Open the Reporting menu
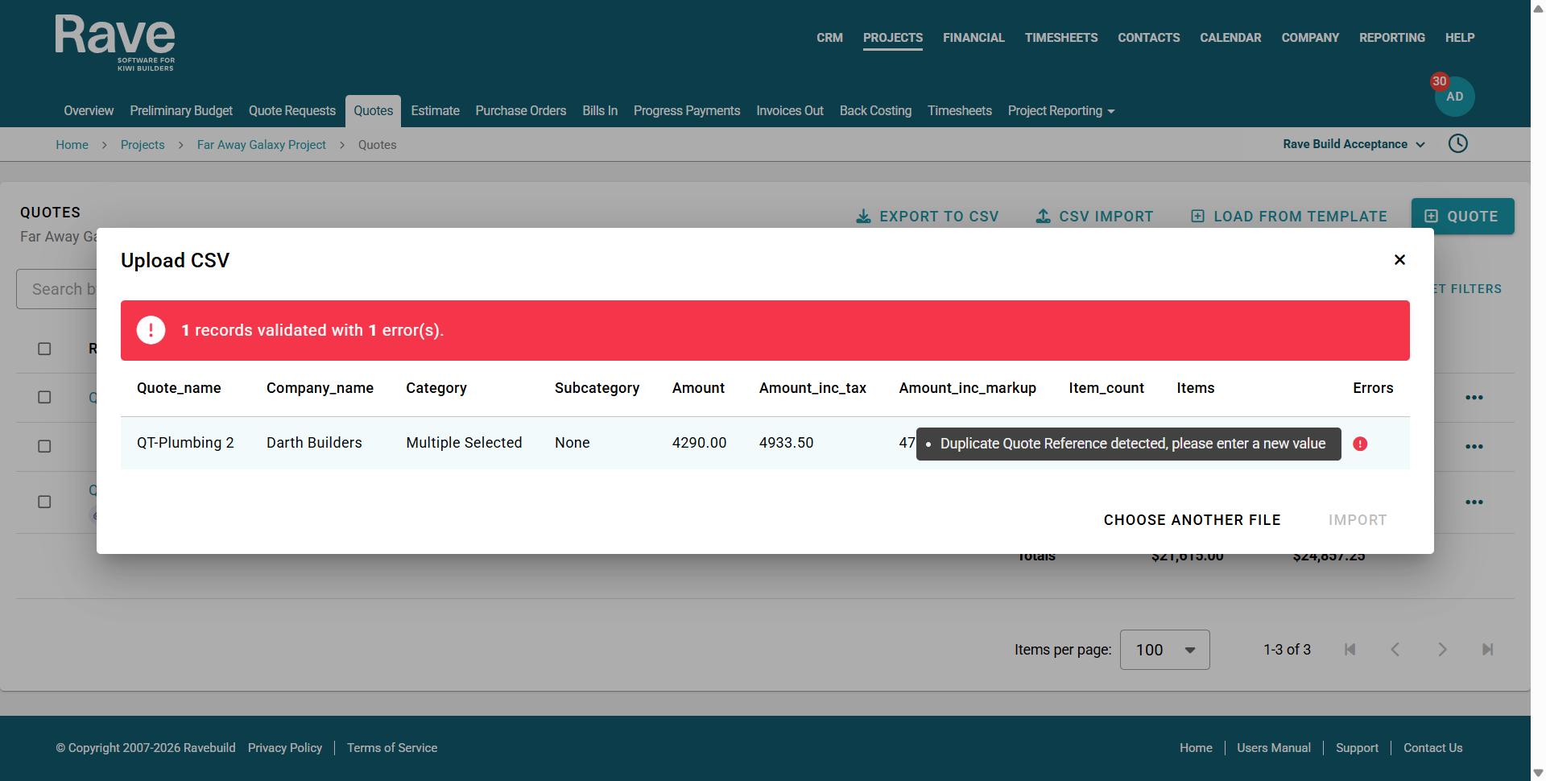This screenshot has width=1546, height=781. pos(1392,38)
